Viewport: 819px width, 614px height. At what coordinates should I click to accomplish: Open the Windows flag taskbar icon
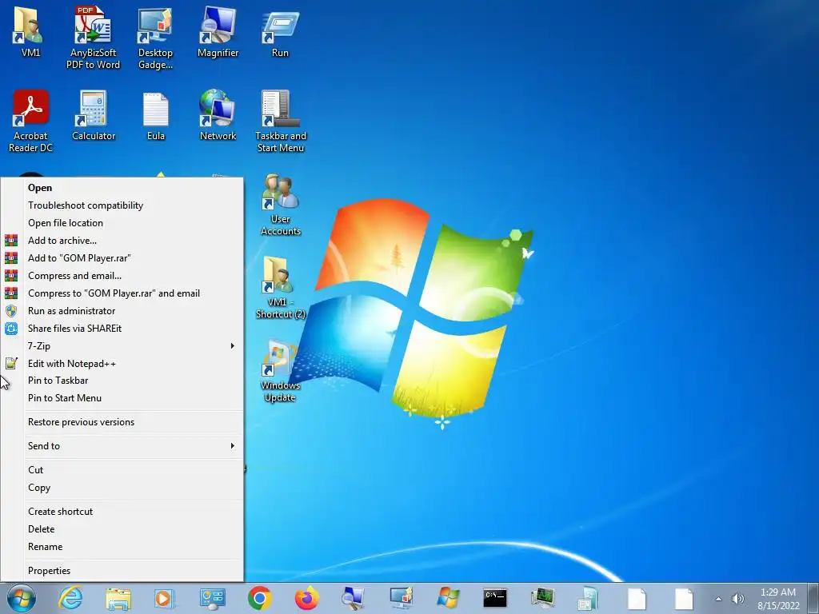(x=448, y=598)
